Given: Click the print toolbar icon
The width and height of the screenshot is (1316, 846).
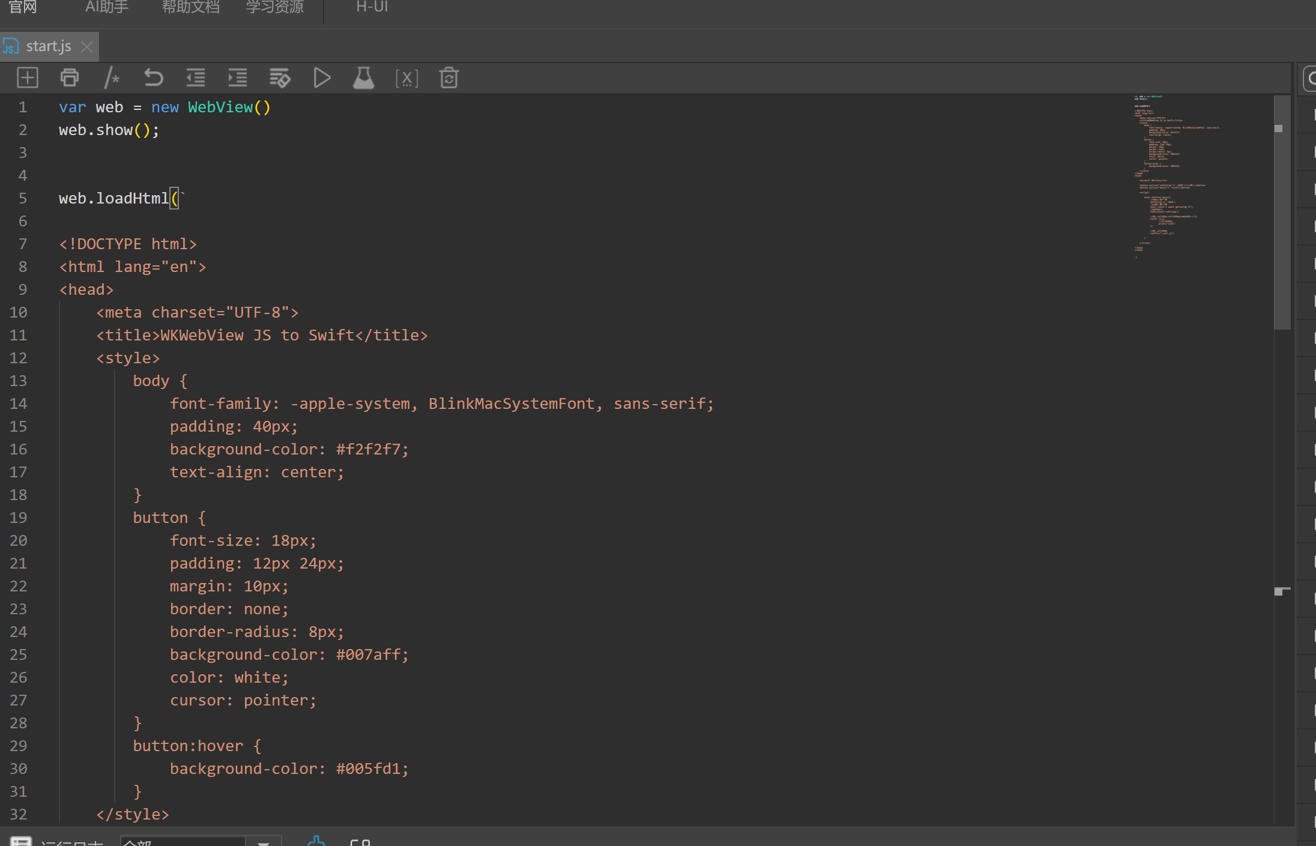Looking at the screenshot, I should [x=70, y=78].
